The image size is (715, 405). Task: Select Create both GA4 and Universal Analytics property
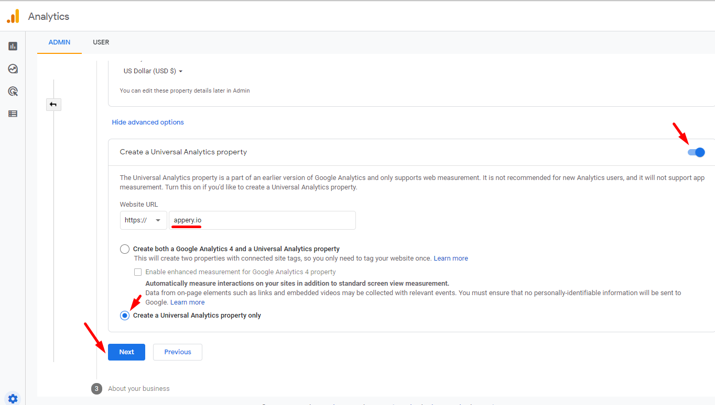(x=125, y=249)
